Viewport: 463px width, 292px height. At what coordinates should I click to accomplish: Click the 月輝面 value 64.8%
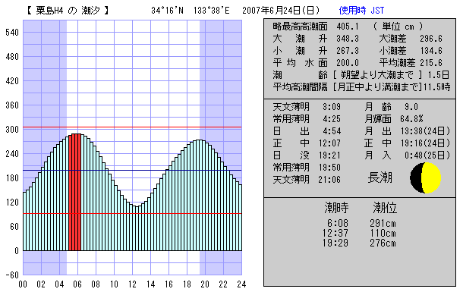tap(411, 119)
